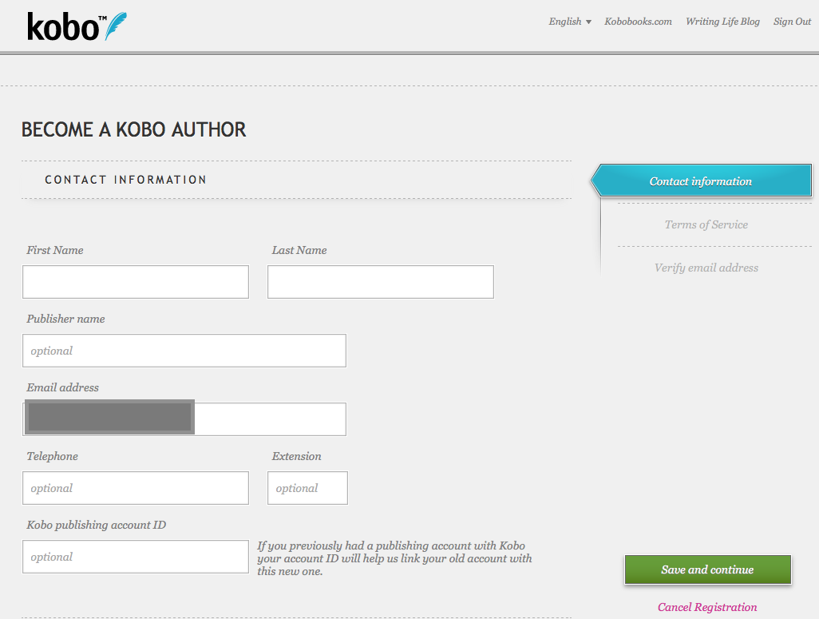The width and height of the screenshot is (819, 619).
Task: Open the English language dropdown
Action: 570,22
